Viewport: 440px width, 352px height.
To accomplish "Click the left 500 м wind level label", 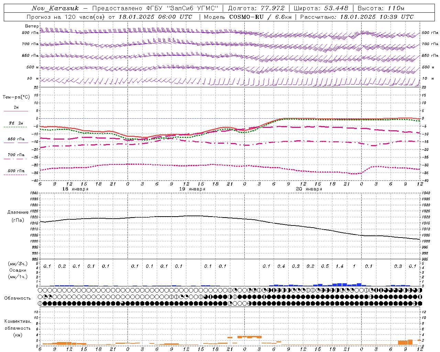I will (x=33, y=67).
